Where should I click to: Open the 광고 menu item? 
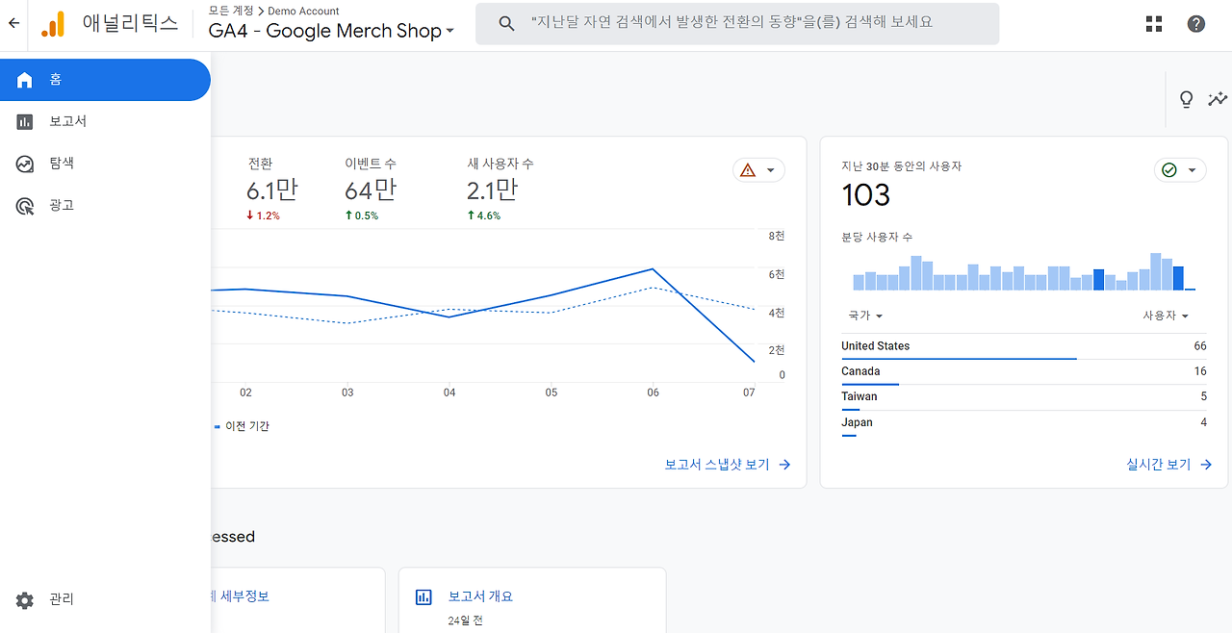point(105,206)
